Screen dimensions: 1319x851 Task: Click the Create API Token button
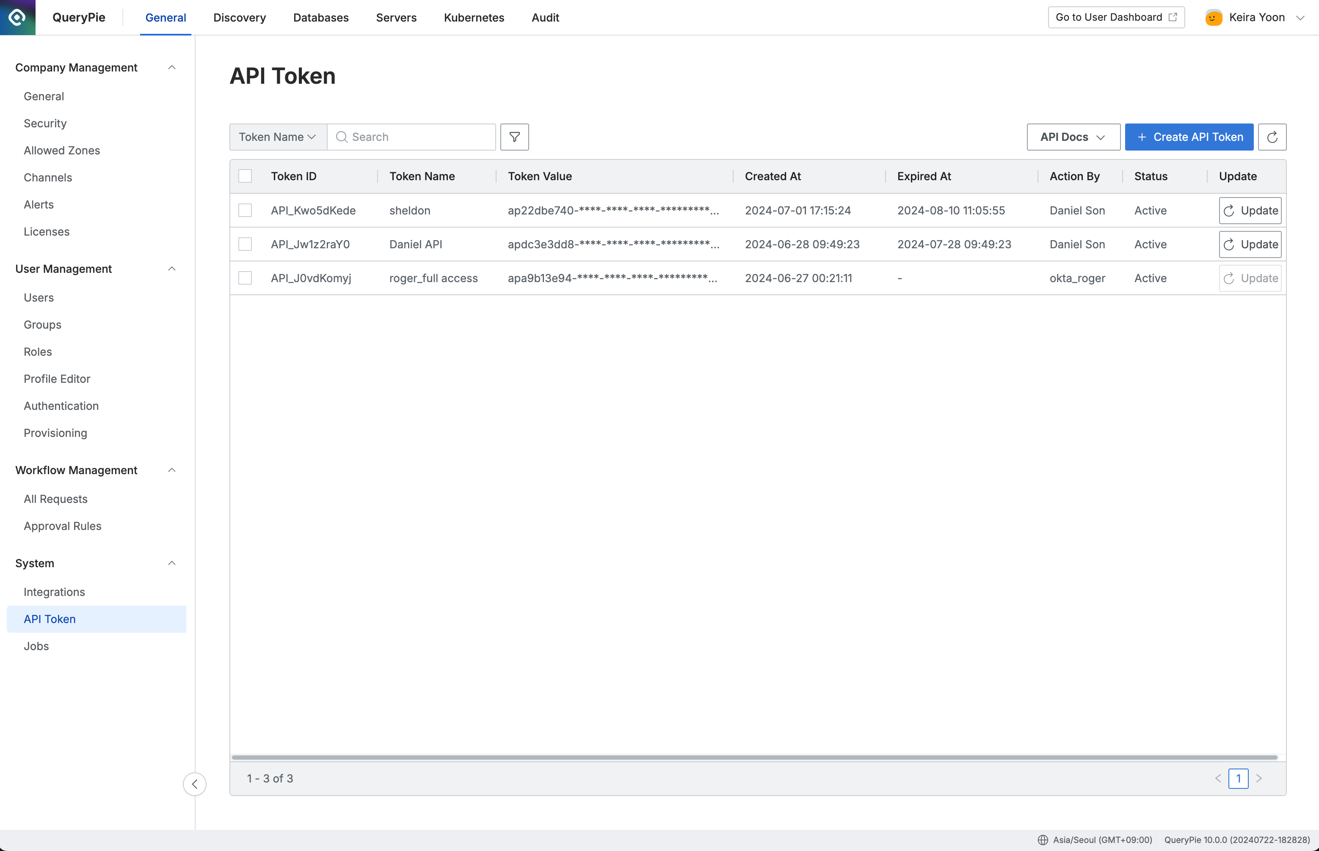tap(1189, 137)
